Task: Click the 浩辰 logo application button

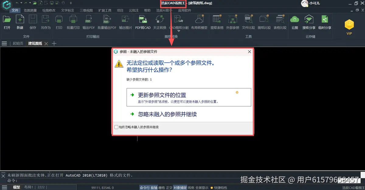Action: 6,5
